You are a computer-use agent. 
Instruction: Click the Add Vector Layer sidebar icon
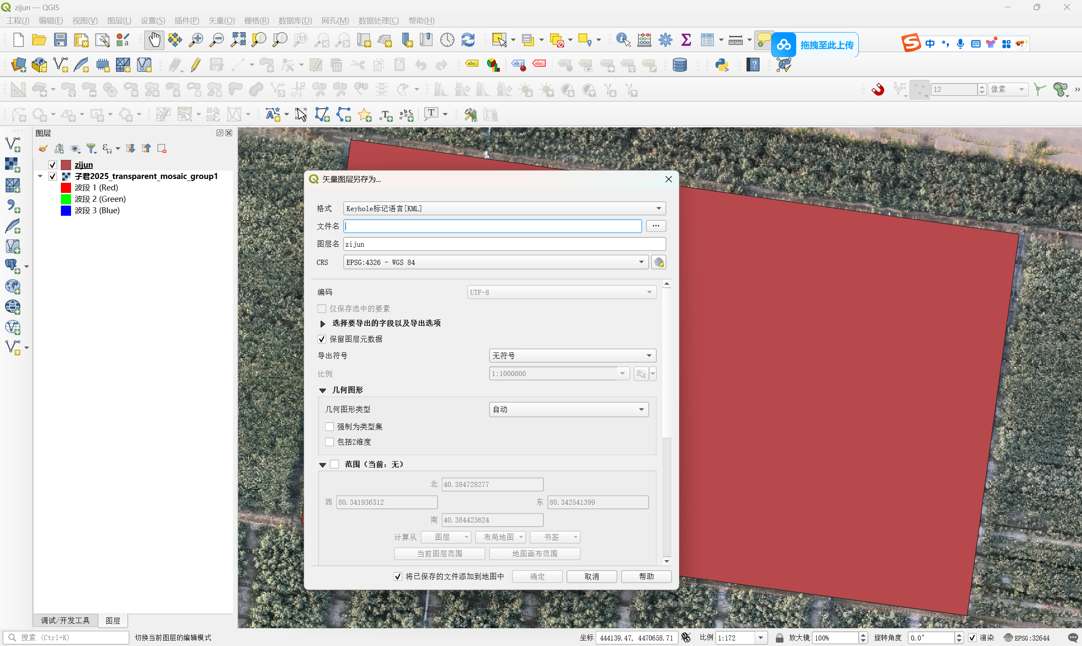point(13,145)
